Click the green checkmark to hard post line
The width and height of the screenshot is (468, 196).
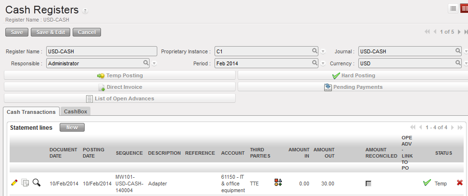pos(426,183)
